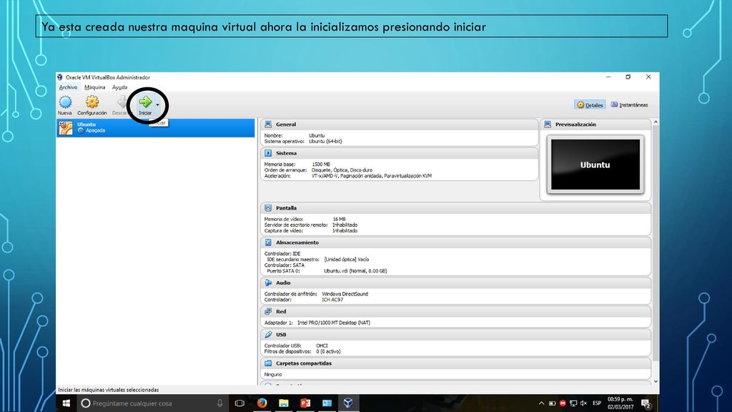Click the battery icon in system tray
Image resolution: width=732 pixels, height=412 pixels.
coord(553,403)
